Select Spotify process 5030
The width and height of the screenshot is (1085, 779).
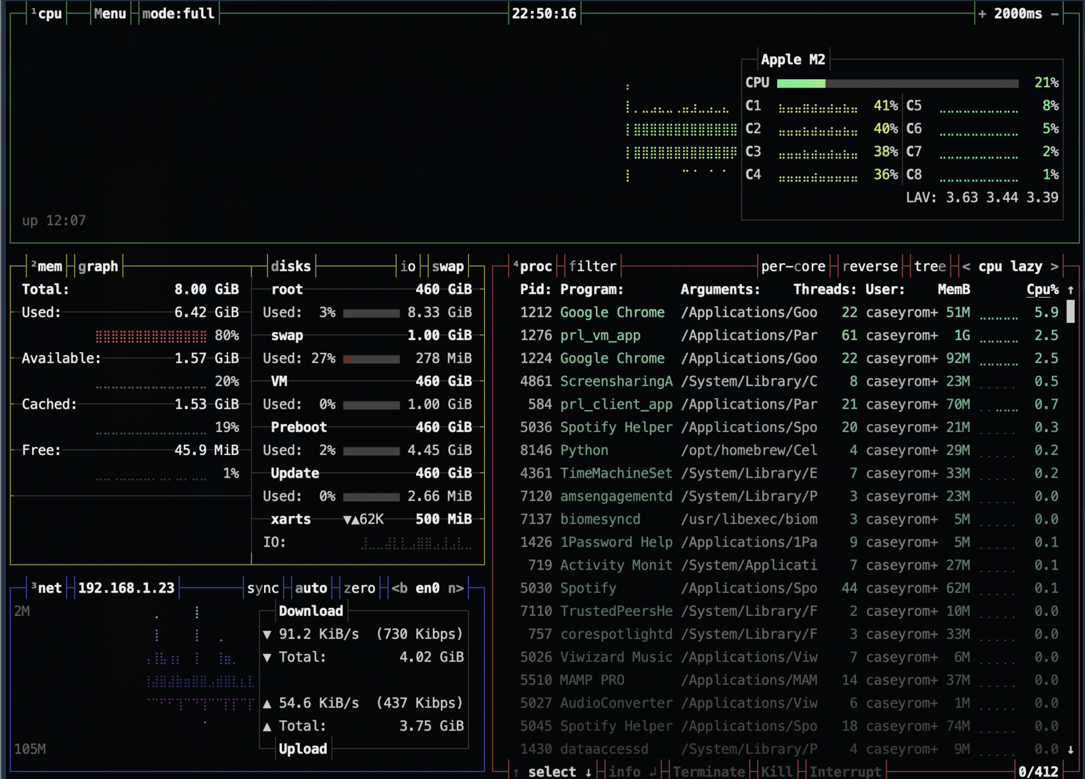(789, 588)
